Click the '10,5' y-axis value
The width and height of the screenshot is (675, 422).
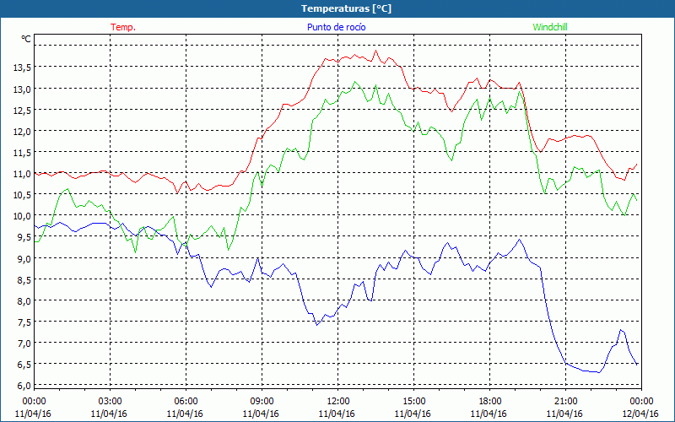coord(22,195)
